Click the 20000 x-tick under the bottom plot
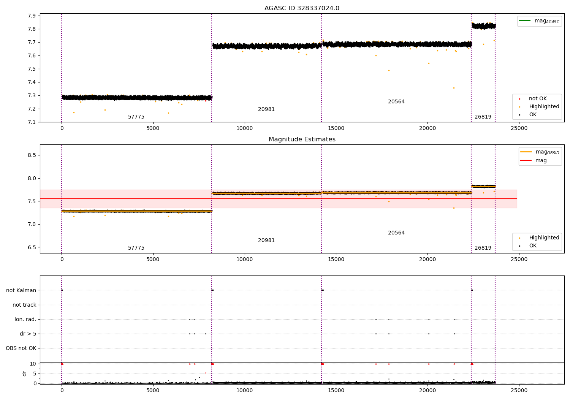Image resolution: width=570 pixels, height=399 pixels. coord(427,390)
